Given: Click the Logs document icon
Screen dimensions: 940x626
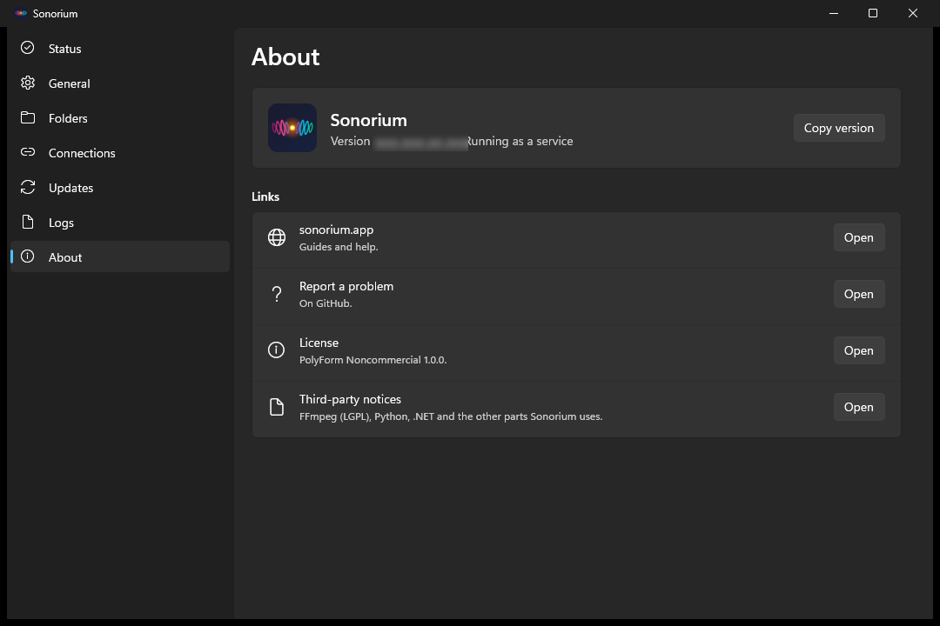Looking at the screenshot, I should click(x=28, y=222).
